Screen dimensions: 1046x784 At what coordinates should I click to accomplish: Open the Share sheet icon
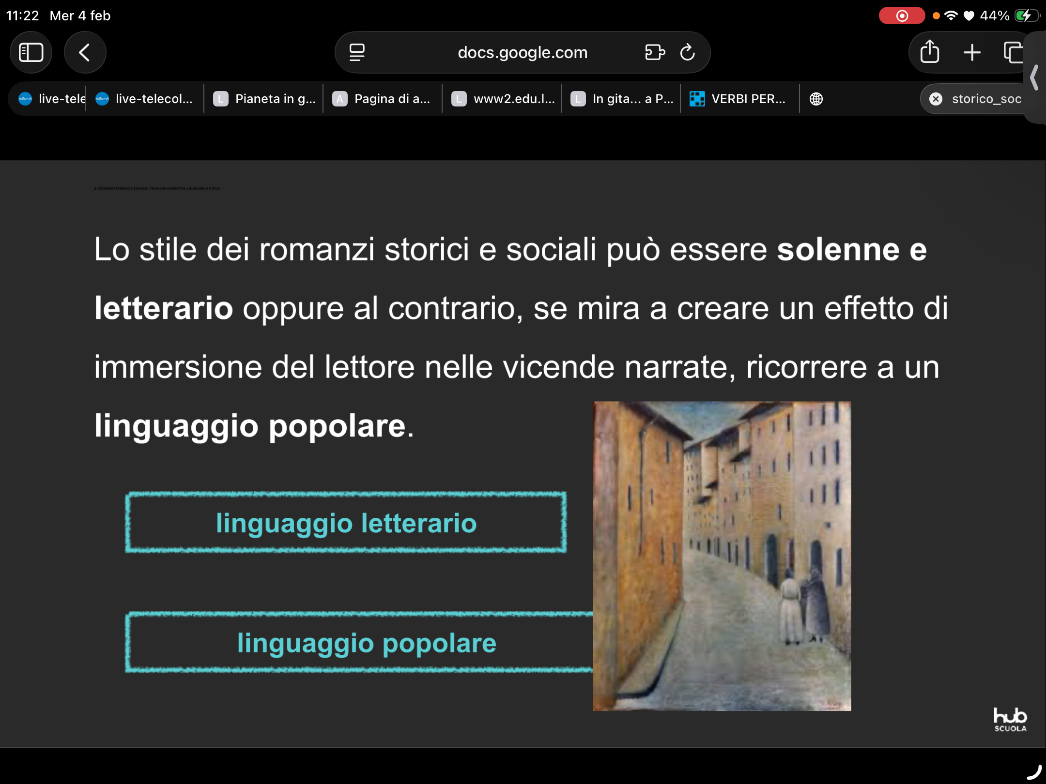pos(929,52)
